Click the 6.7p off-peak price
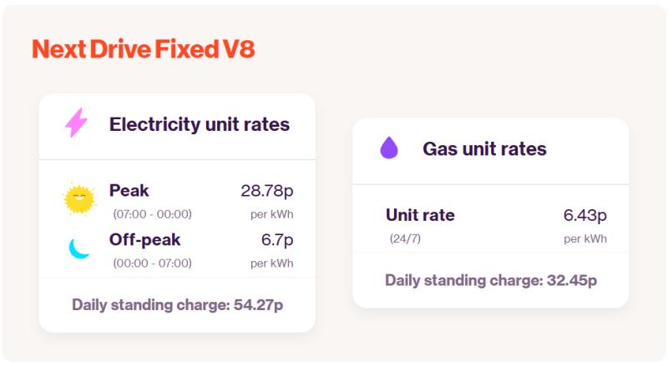668x366 pixels. point(277,240)
